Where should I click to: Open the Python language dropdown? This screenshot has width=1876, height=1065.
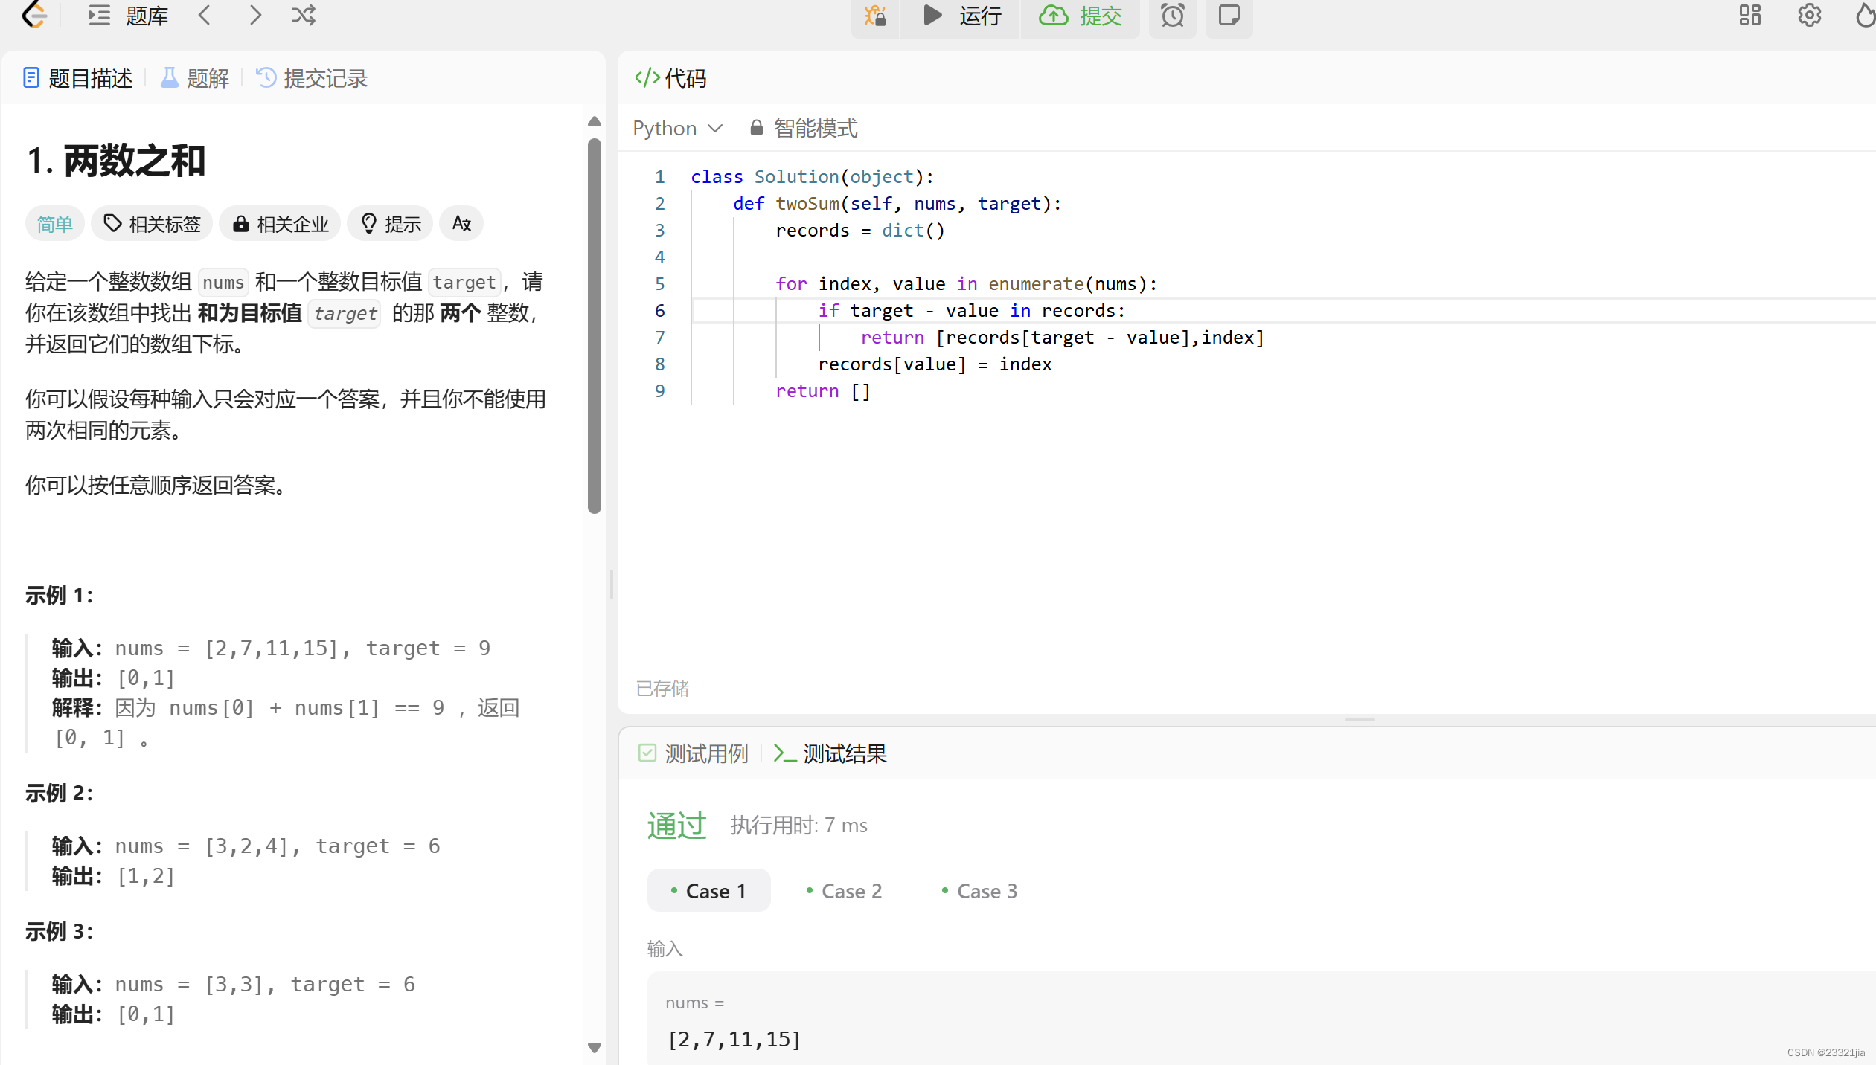pos(678,129)
